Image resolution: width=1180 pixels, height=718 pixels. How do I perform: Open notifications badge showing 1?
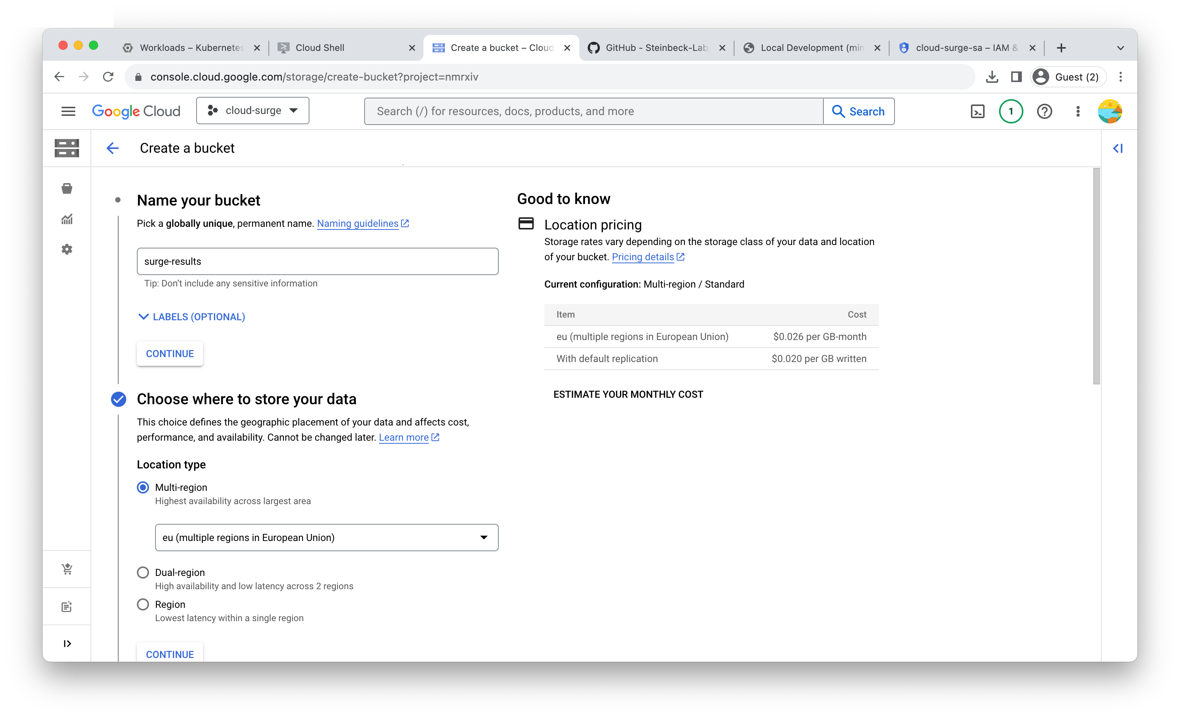point(1010,112)
